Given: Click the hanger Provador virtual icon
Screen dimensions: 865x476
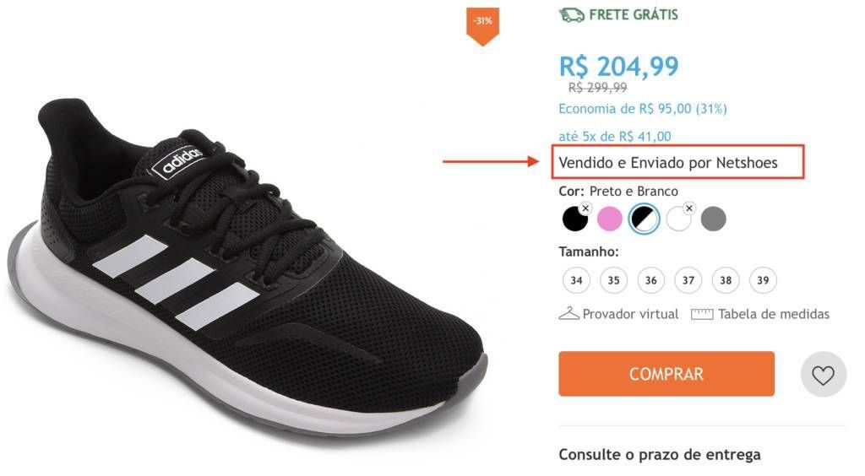Looking at the screenshot, I should pyautogui.click(x=569, y=314).
